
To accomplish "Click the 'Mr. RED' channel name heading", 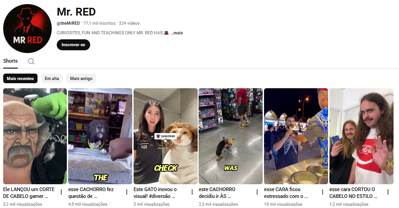I will pos(76,12).
